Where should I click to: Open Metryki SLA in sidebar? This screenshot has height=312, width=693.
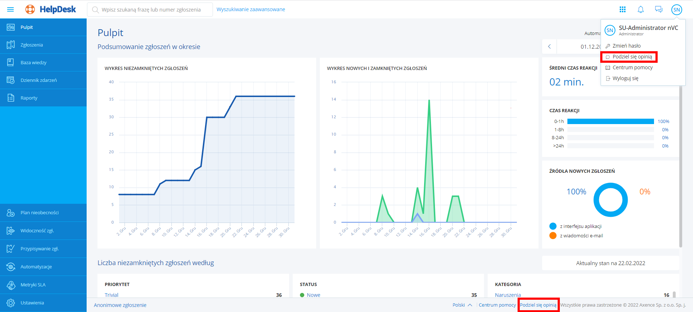(33, 285)
